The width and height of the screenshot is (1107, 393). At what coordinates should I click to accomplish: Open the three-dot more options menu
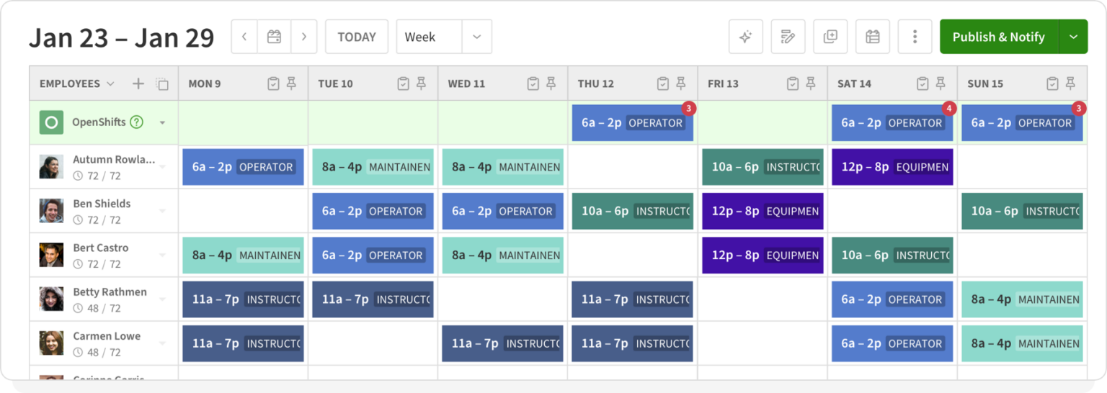[x=915, y=37]
